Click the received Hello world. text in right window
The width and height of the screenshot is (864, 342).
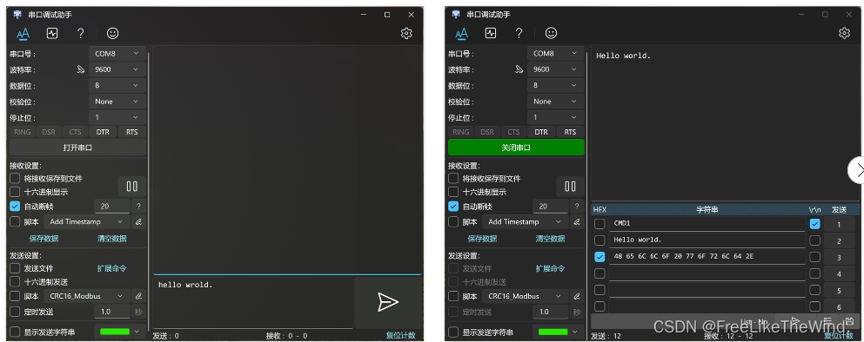tap(623, 56)
